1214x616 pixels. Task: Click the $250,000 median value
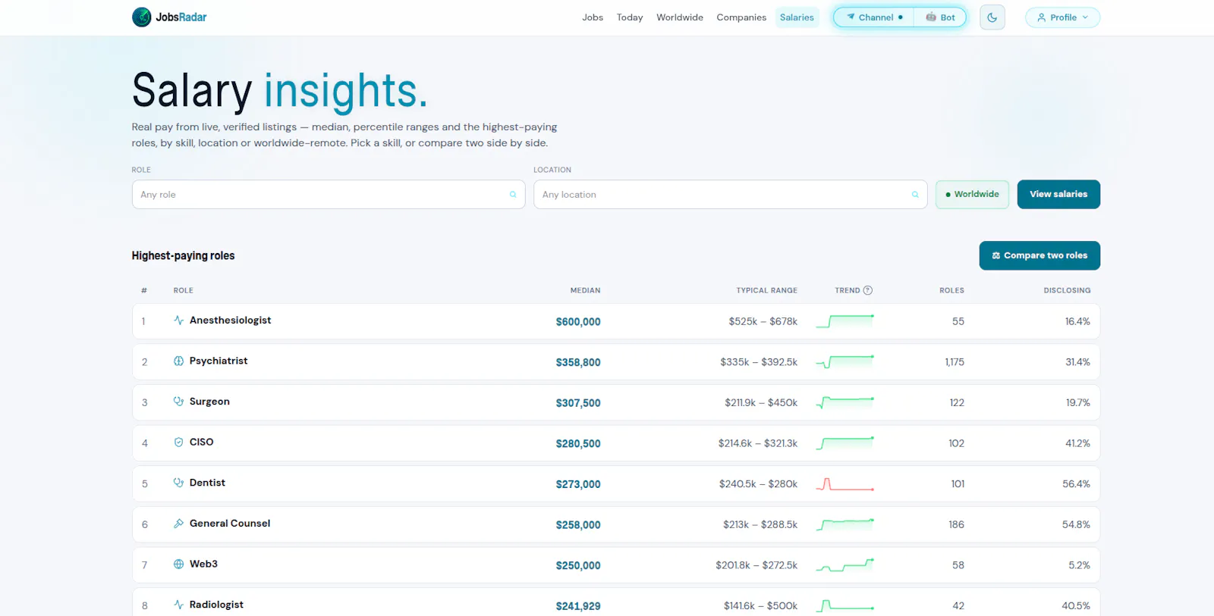click(578, 565)
